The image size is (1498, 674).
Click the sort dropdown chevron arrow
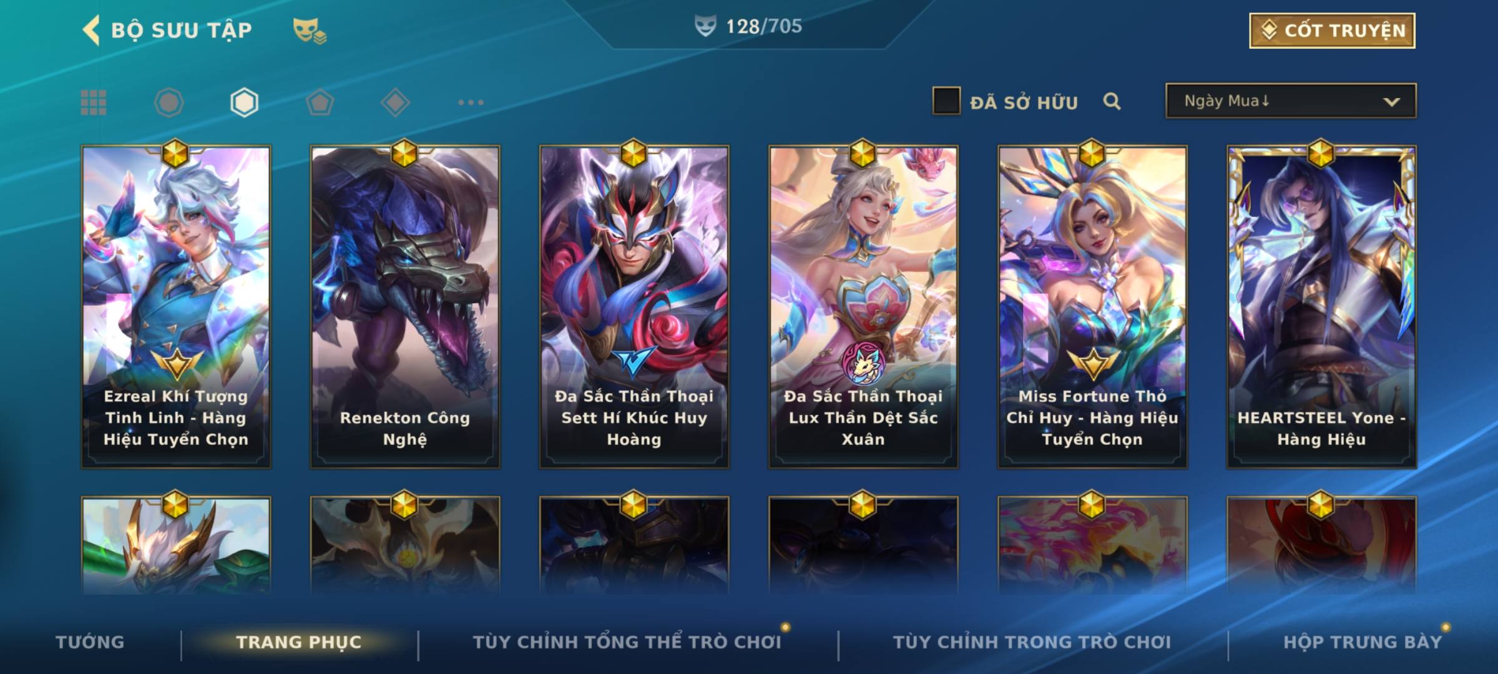point(1391,102)
